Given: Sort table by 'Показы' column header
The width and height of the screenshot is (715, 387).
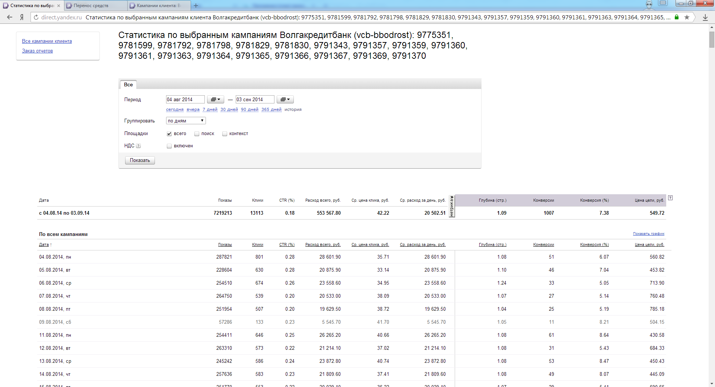Looking at the screenshot, I should [225, 244].
